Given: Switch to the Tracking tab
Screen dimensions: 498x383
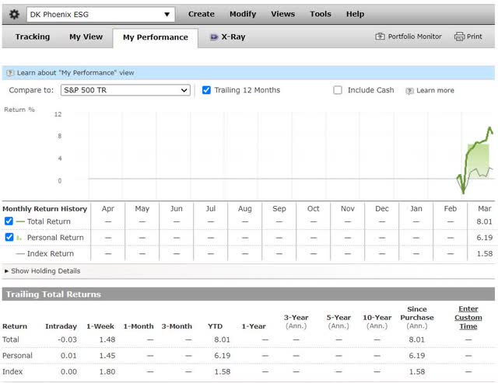Looking at the screenshot, I should click(33, 37).
